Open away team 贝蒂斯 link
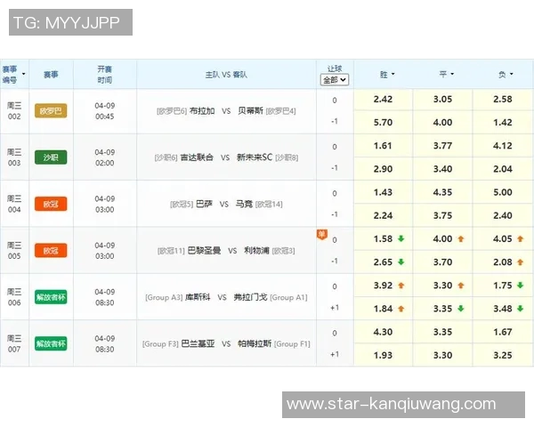 250,111
